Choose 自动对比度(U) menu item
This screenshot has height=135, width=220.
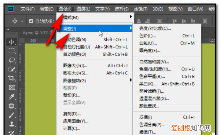95,47
